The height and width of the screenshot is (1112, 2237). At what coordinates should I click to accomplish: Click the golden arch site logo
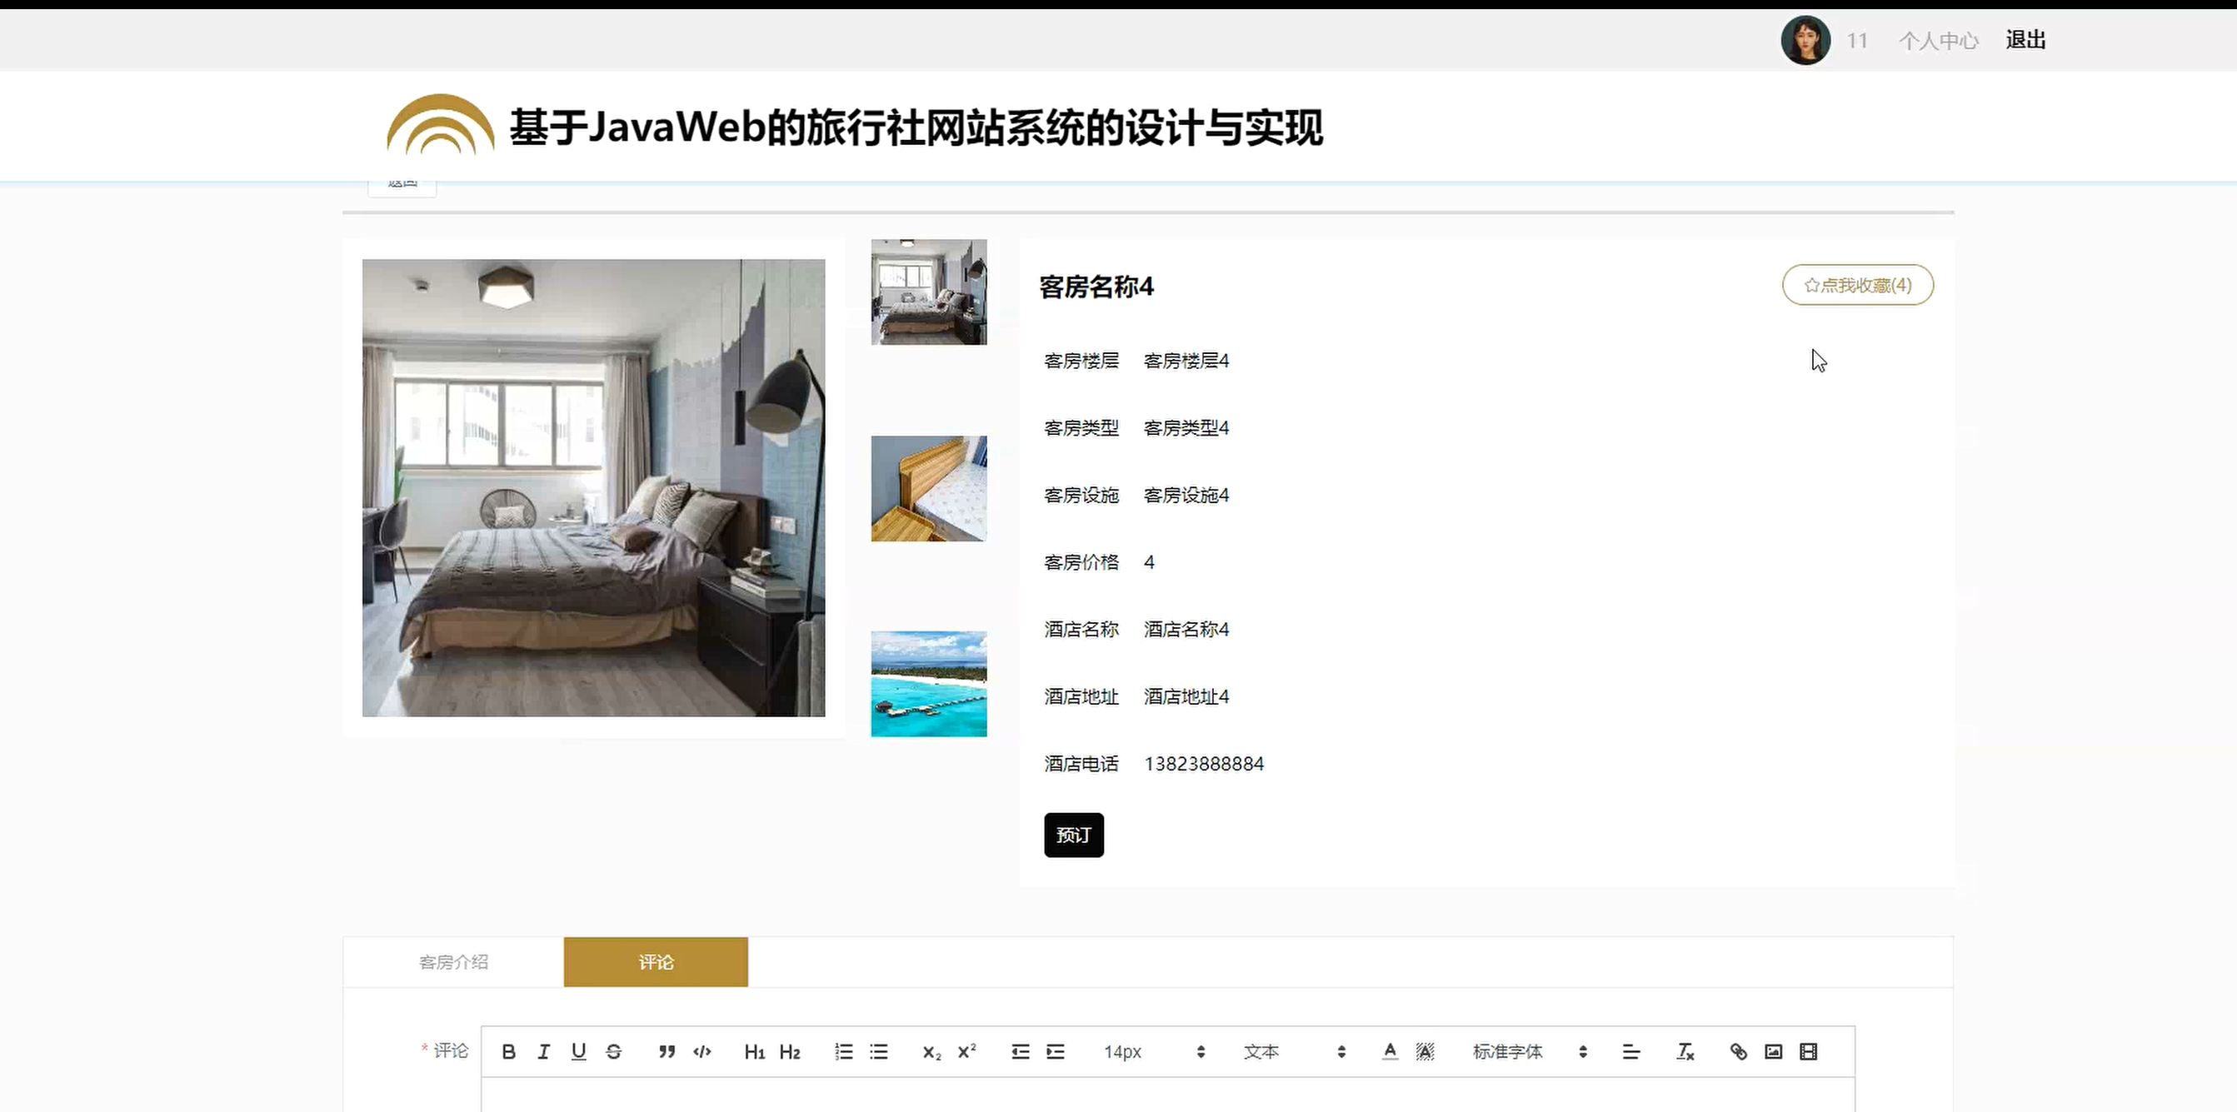tap(440, 124)
